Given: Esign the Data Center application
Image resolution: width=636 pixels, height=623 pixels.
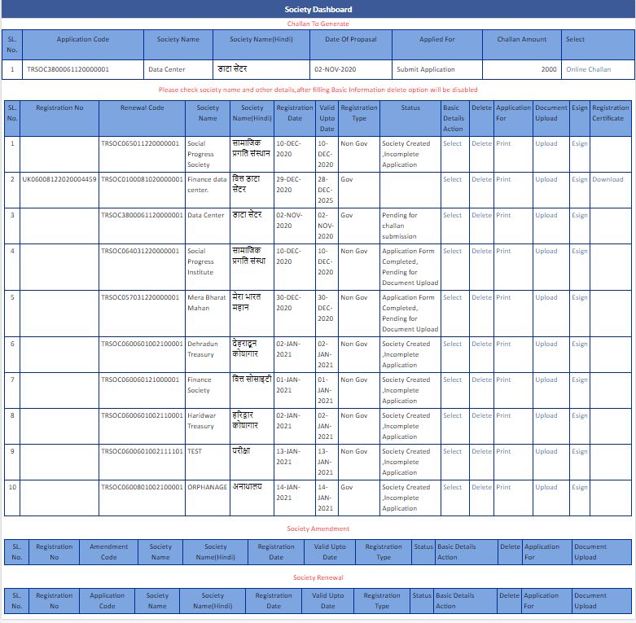Looking at the screenshot, I should pos(580,215).
